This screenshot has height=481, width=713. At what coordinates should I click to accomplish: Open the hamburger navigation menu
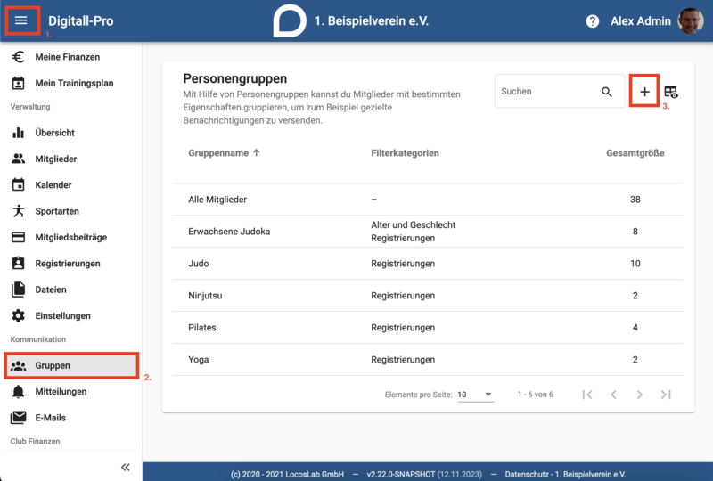20,20
